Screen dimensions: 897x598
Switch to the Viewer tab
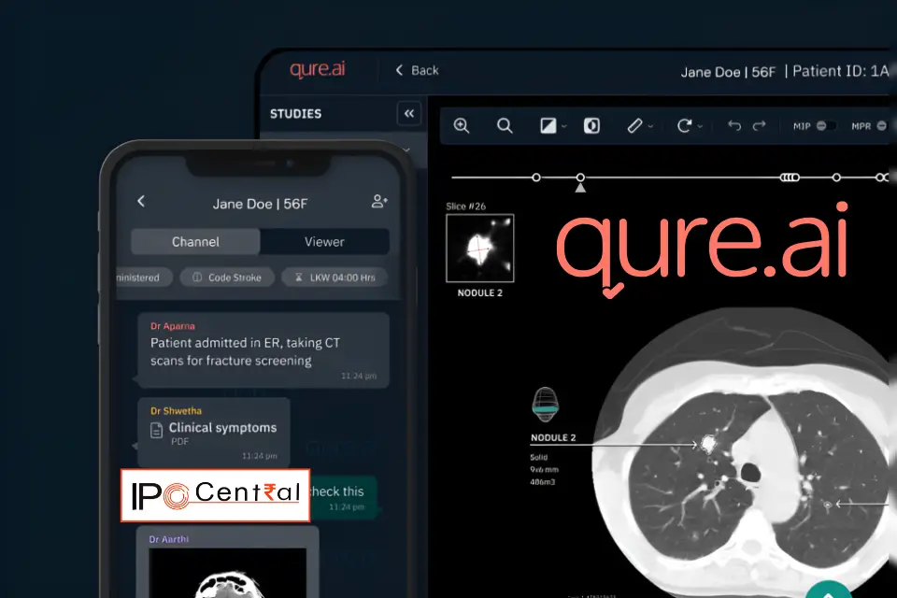pyautogui.click(x=324, y=241)
